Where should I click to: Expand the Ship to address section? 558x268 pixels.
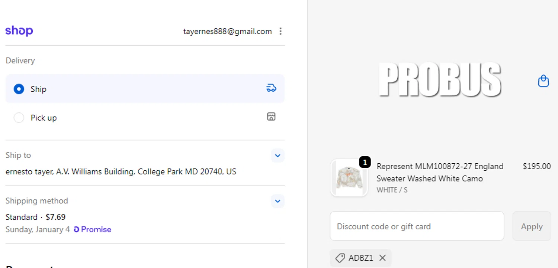pyautogui.click(x=278, y=156)
